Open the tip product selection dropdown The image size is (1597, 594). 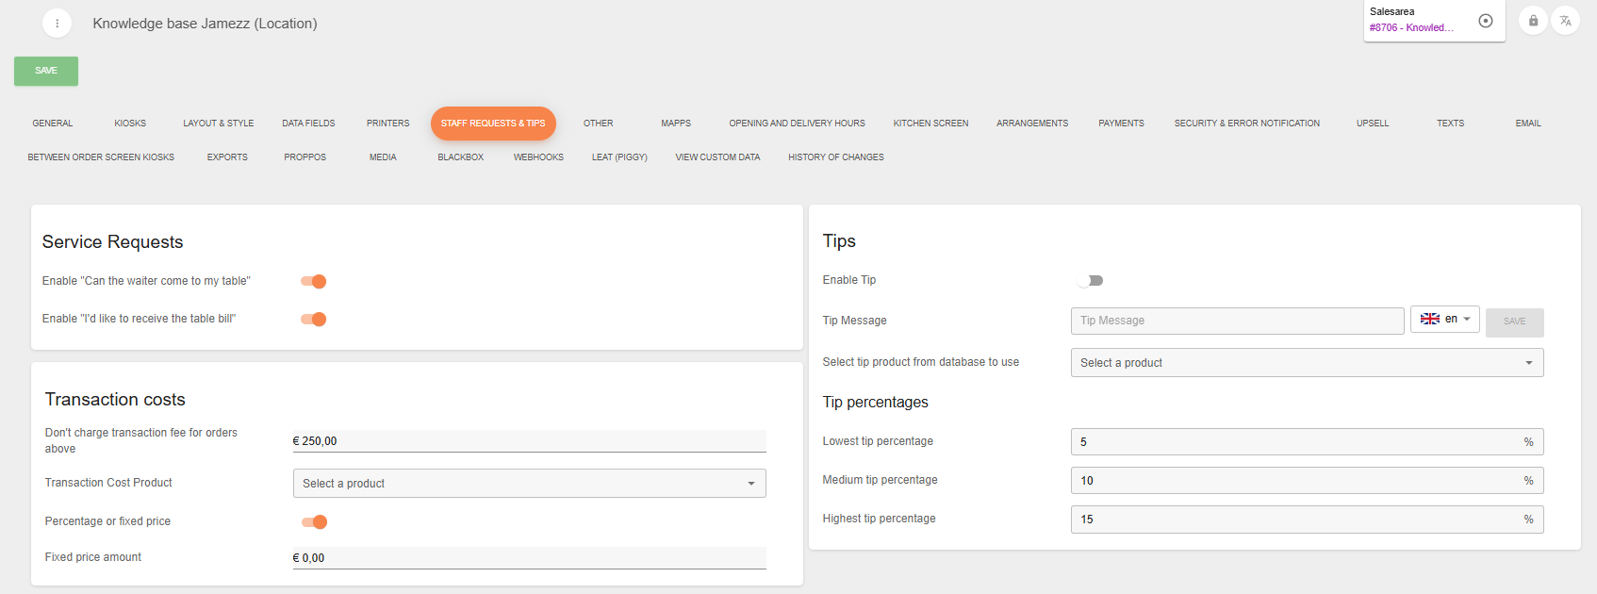coord(1307,363)
